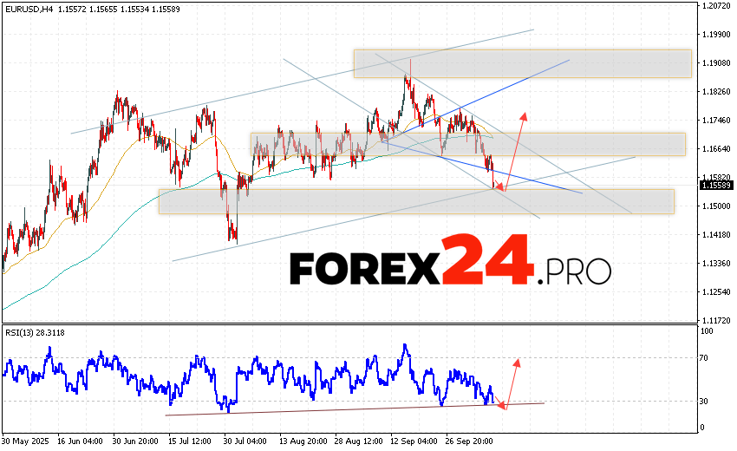
Task: Select the lower gray support zone near 1.15000
Action: 416,201
